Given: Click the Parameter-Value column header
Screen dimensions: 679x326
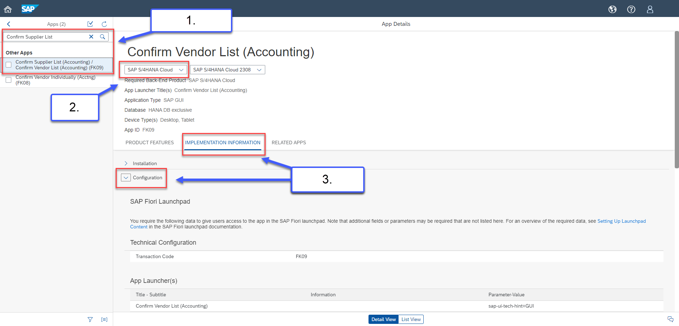Looking at the screenshot, I should pyautogui.click(x=506, y=295).
